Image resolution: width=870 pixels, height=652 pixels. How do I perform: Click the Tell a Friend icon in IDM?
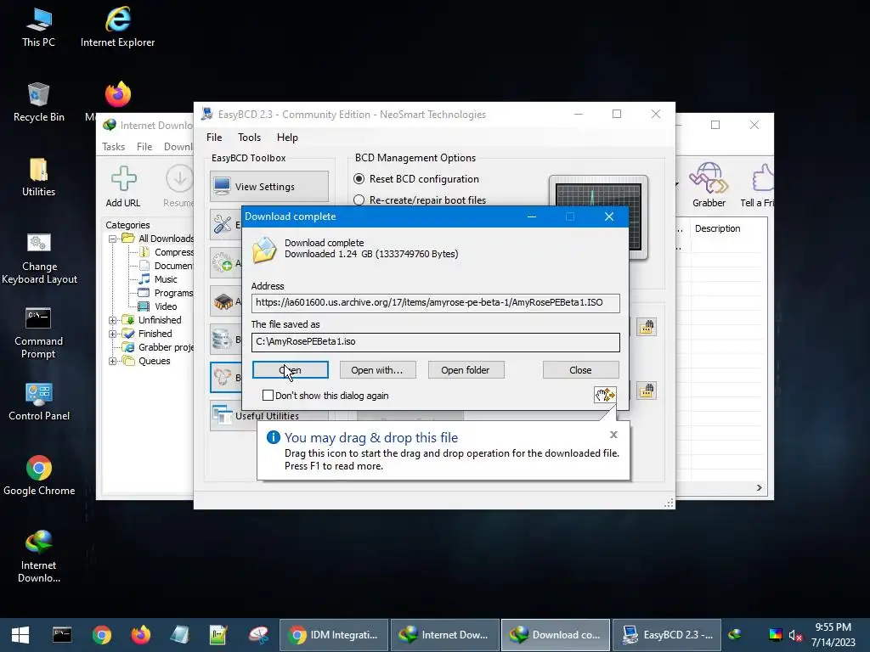click(759, 185)
